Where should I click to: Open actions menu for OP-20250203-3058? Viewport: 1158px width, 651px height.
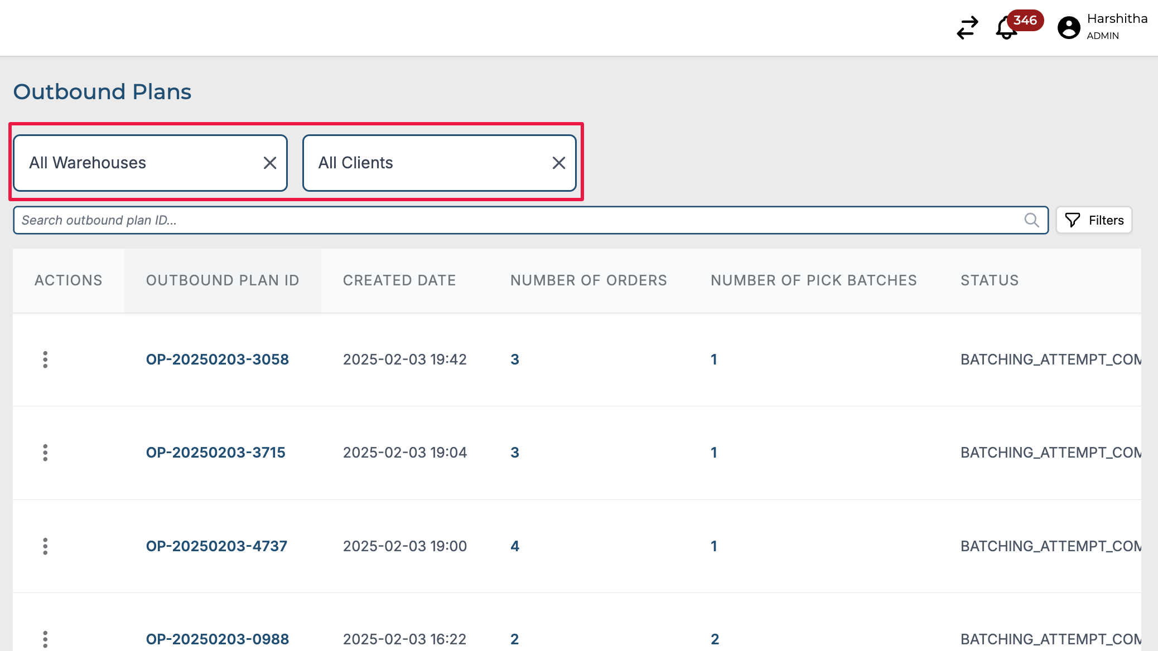tap(45, 359)
